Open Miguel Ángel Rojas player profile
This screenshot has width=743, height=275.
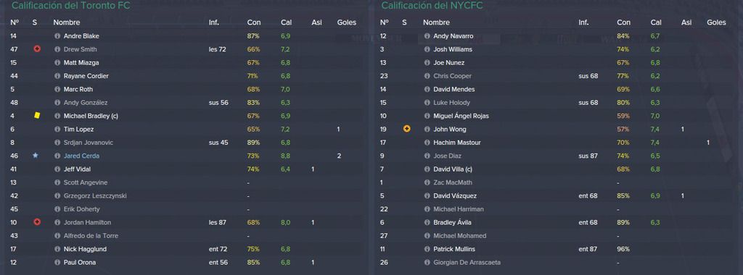pyautogui.click(x=461, y=117)
